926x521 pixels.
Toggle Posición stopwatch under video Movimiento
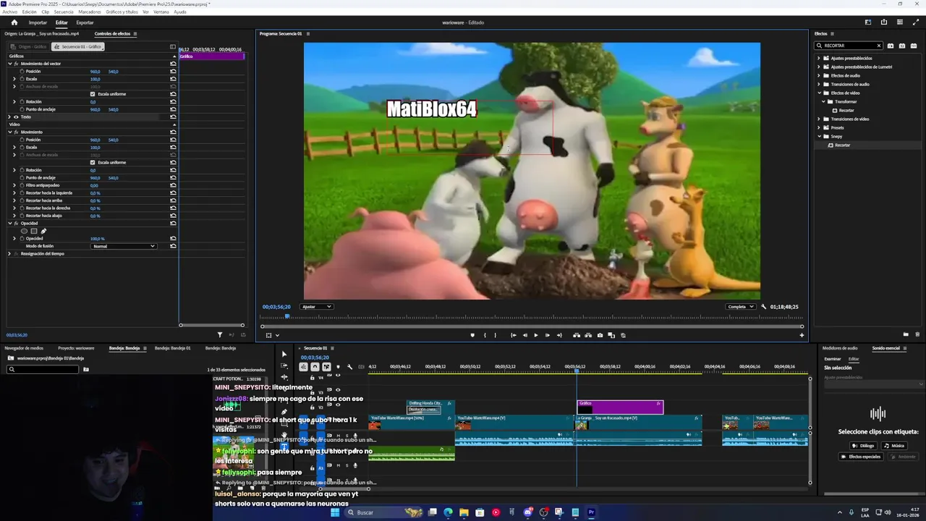[x=22, y=140]
